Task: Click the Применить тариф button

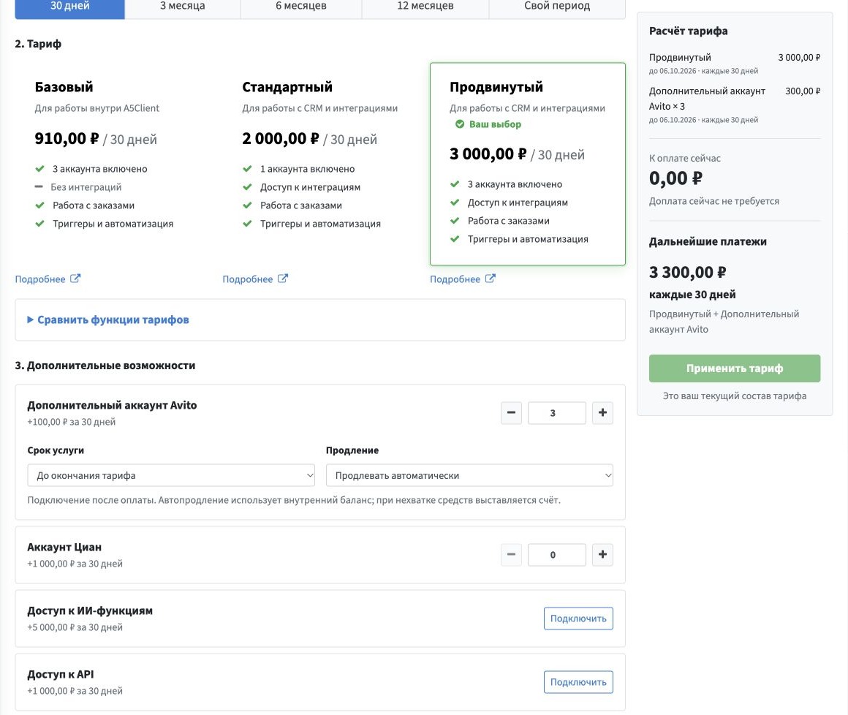Action: coord(735,368)
